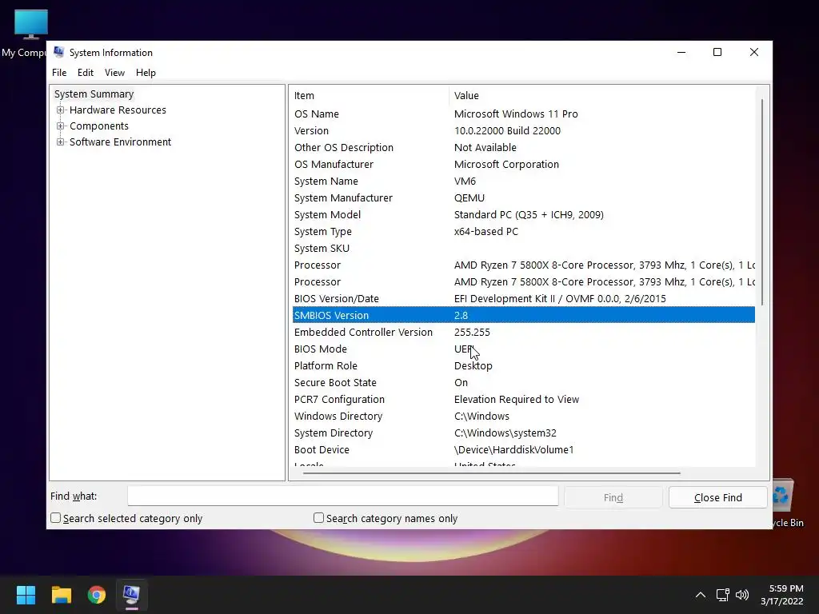Viewport: 819px width, 614px height.
Task: Select the Version row
Action: point(523,130)
